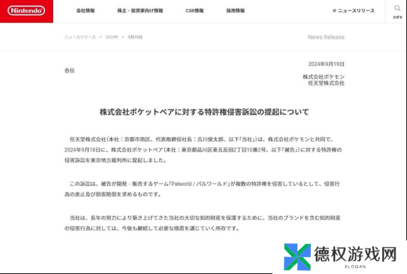Click the headline 株式会社ポケットペアに対する特許権侵害訴訟の提起について

click(x=205, y=112)
